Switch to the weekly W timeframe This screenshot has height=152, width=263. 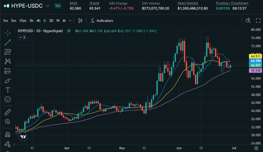pos(58,21)
